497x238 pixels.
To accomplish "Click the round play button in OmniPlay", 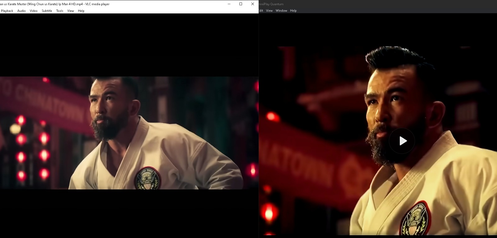I will (402, 141).
